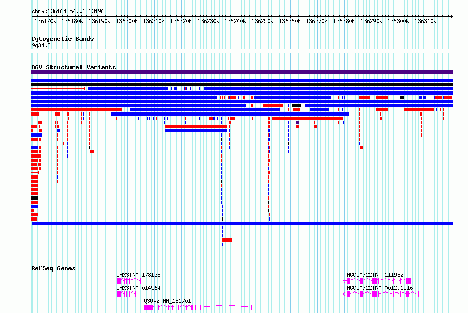Screen dimensions: 468x313
Task: Select the small red variant block just past 136280k
Action: tap(361, 148)
